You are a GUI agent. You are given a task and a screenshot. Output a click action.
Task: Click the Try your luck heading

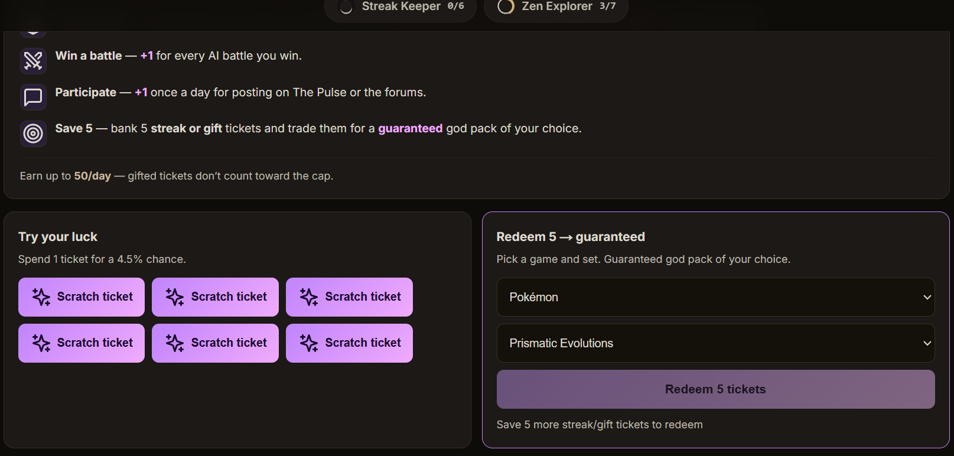58,237
